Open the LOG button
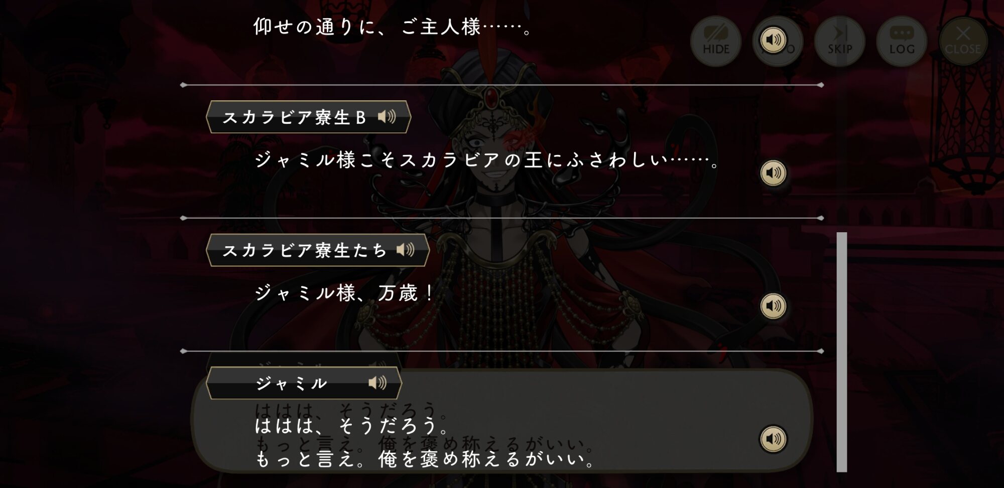 [x=902, y=41]
